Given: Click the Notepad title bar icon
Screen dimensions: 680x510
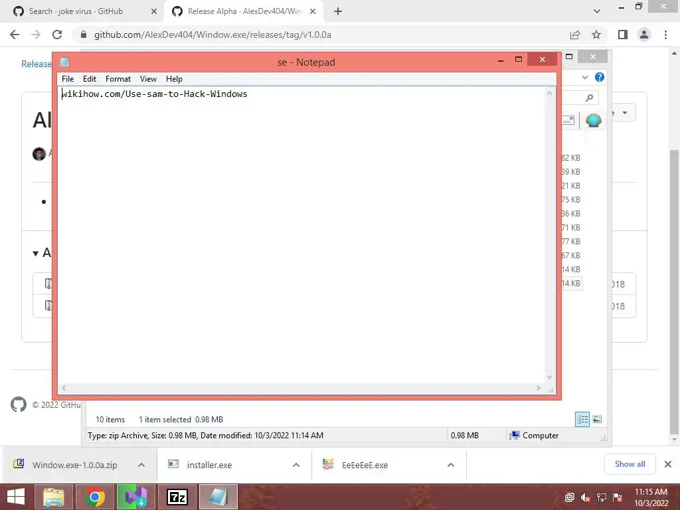Looking at the screenshot, I should click(64, 62).
